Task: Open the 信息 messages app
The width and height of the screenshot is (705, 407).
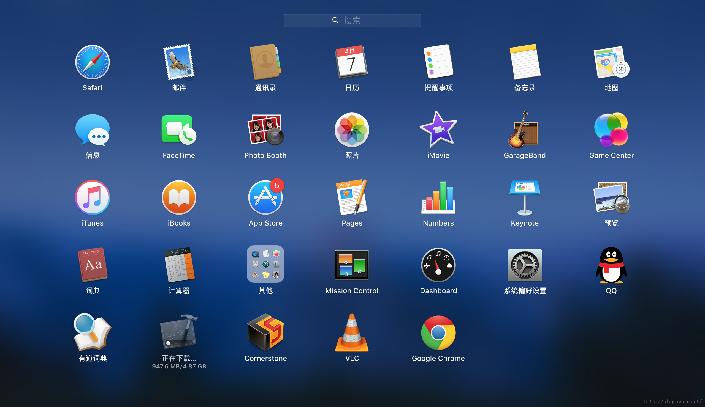Action: [x=92, y=130]
